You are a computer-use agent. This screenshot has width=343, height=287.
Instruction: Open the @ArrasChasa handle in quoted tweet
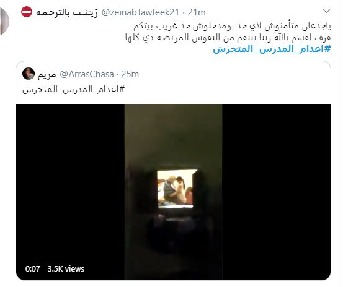point(87,74)
